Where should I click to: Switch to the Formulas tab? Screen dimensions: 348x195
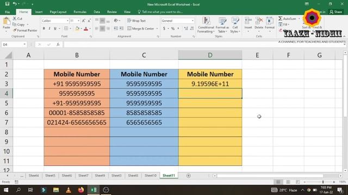coord(80,12)
